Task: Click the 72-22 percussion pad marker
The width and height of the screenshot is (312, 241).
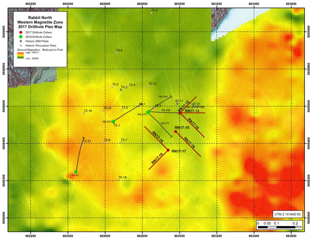Action: point(104,111)
